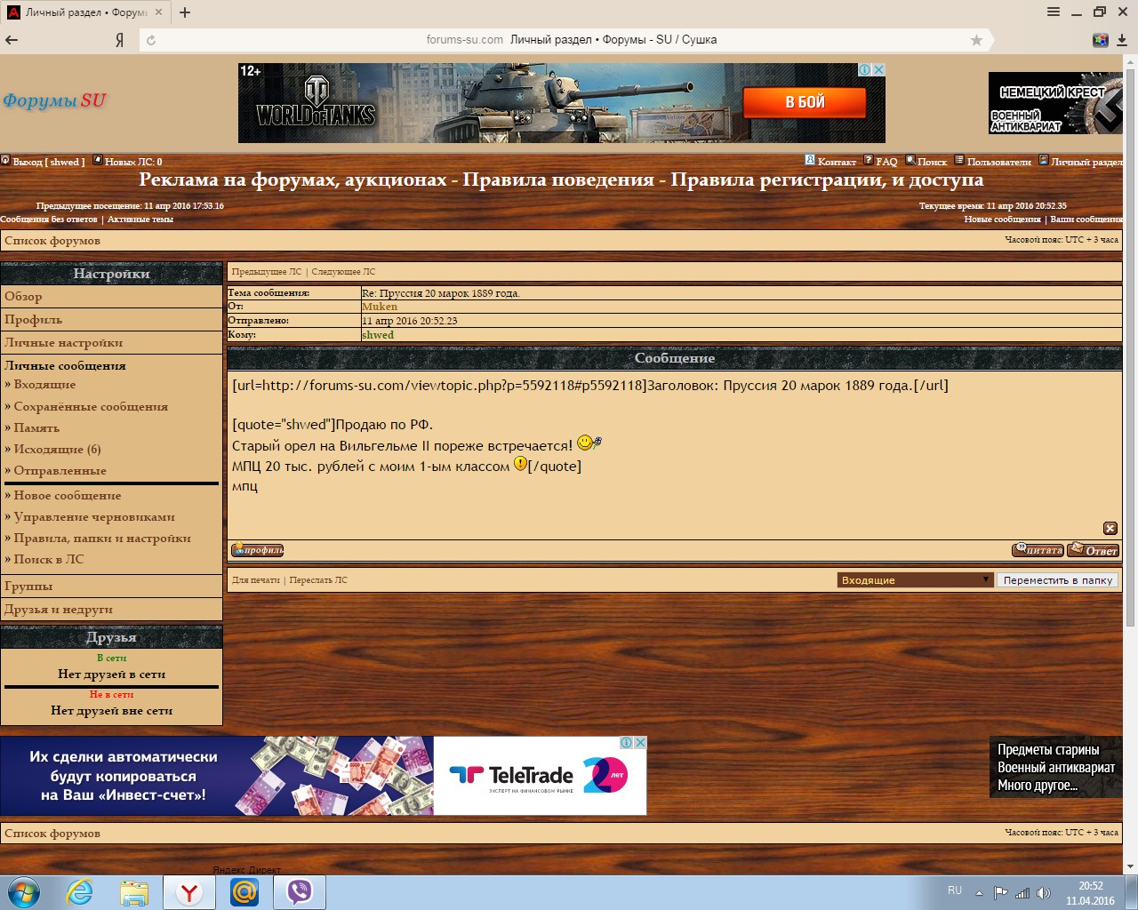Close the World of Tanks ad
The image size is (1138, 910).
click(x=878, y=69)
